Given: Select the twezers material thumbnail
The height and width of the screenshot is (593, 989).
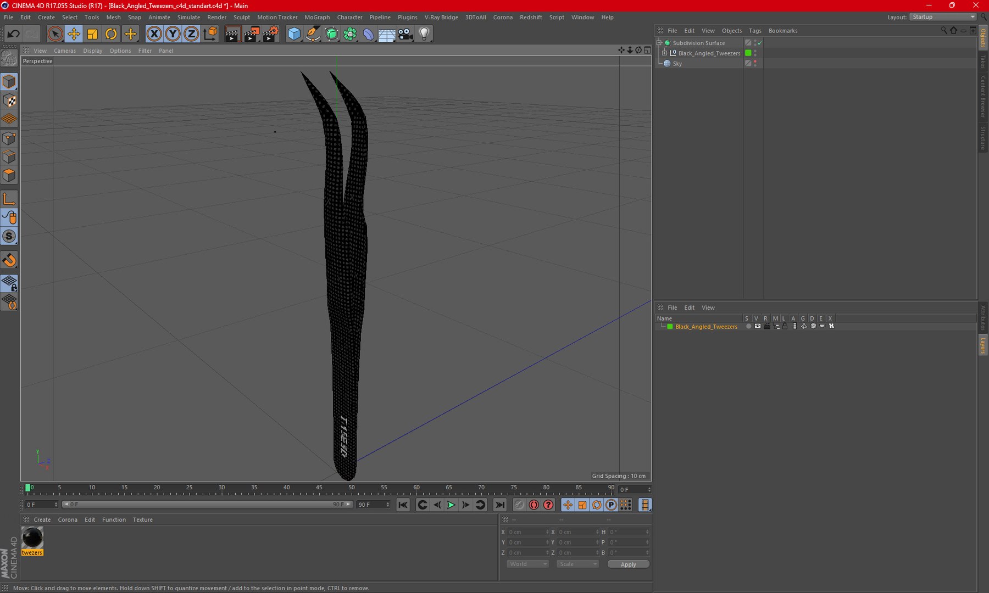Looking at the screenshot, I should point(32,538).
